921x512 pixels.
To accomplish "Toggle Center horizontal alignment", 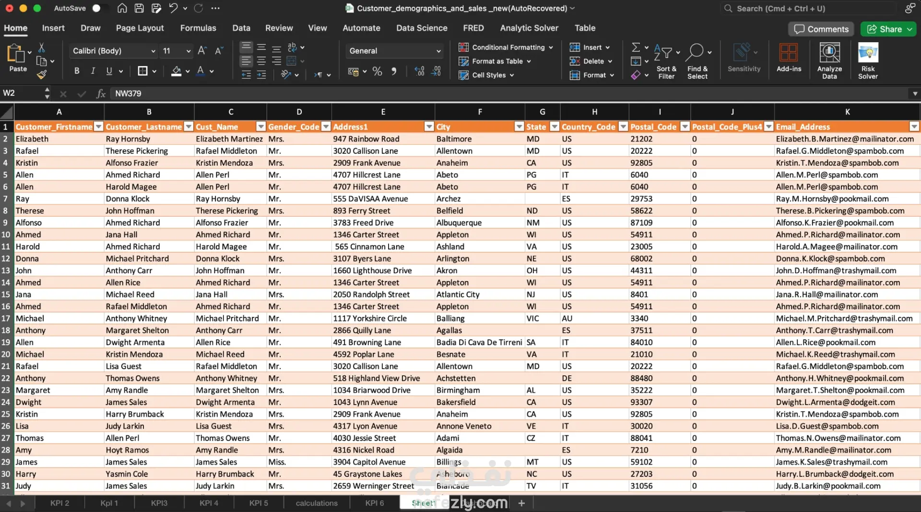I will click(261, 61).
